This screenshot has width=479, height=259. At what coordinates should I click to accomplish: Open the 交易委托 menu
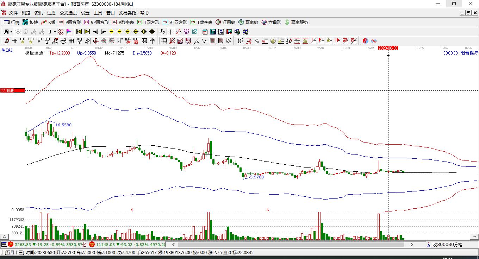(127, 13)
